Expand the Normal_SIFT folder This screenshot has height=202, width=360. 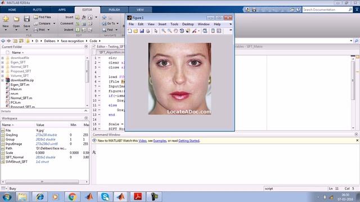click(x=2, y=67)
